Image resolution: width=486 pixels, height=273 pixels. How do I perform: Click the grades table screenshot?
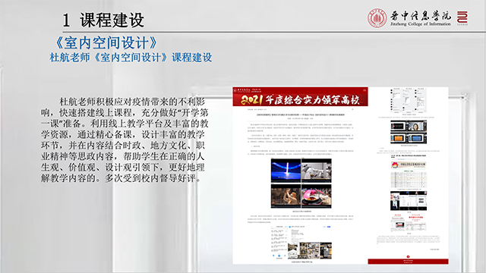click(409, 180)
